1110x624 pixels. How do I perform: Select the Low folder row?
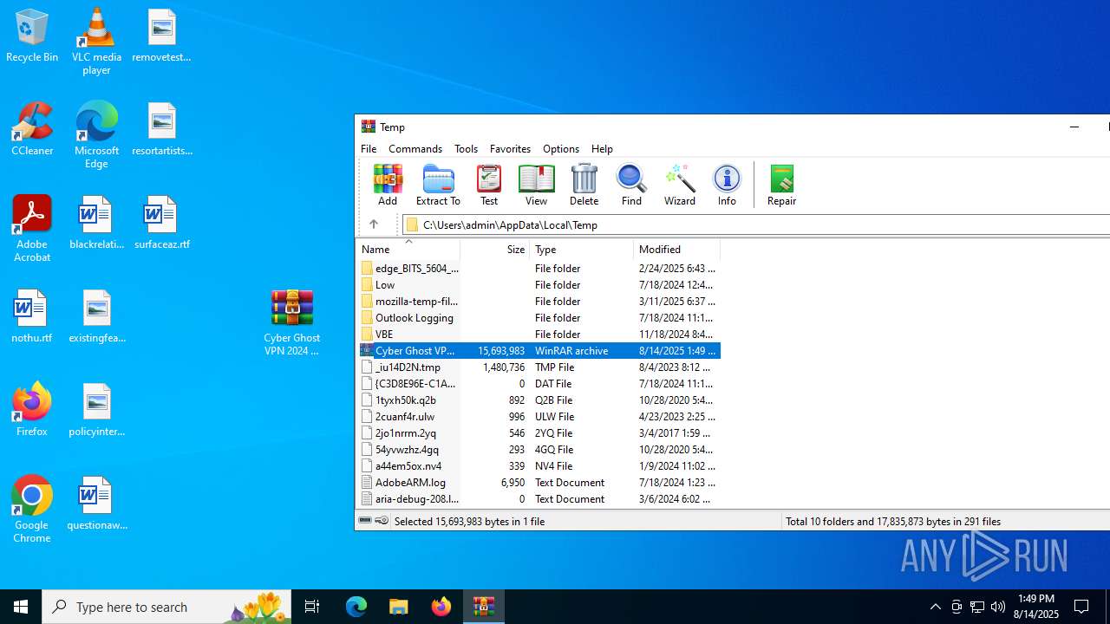coord(539,285)
